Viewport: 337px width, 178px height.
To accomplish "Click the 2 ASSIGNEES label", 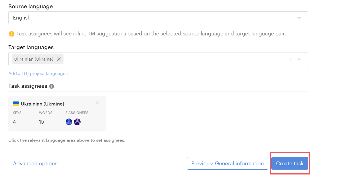I will 77,113.
